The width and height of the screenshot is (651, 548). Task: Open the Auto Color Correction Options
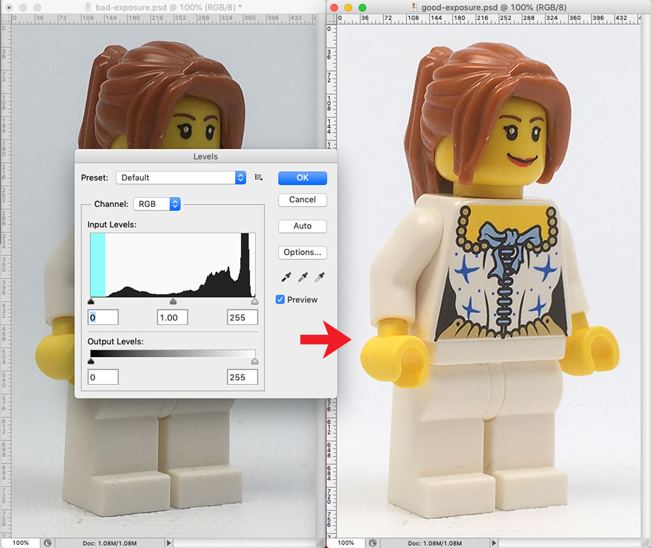coord(302,252)
